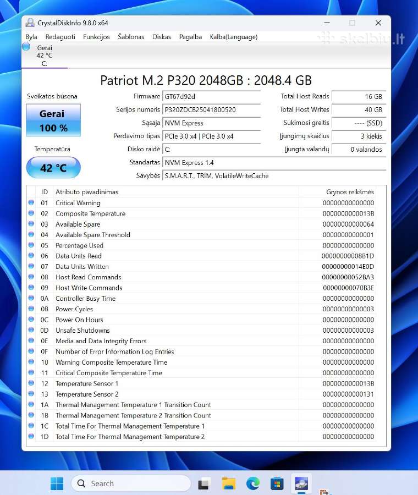Image resolution: width=418 pixels, height=495 pixels.
Task: Click the Įjungta valandų value 0 valandos
Action: [359, 150]
